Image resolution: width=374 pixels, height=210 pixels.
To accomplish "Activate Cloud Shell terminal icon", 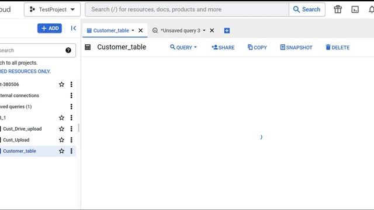I will tap(355, 9).
